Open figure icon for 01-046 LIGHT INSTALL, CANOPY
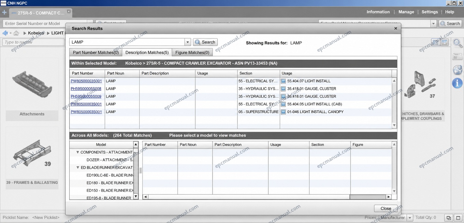 pyautogui.click(x=283, y=112)
